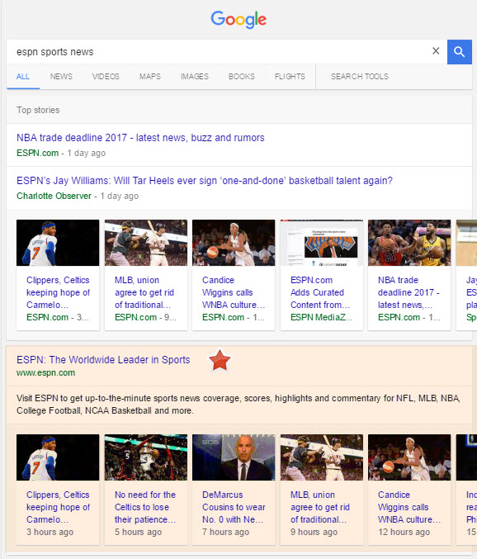Open the ESPN.com Adds Curated Content card
Image resolution: width=477 pixels, height=559 pixels.
click(x=322, y=275)
